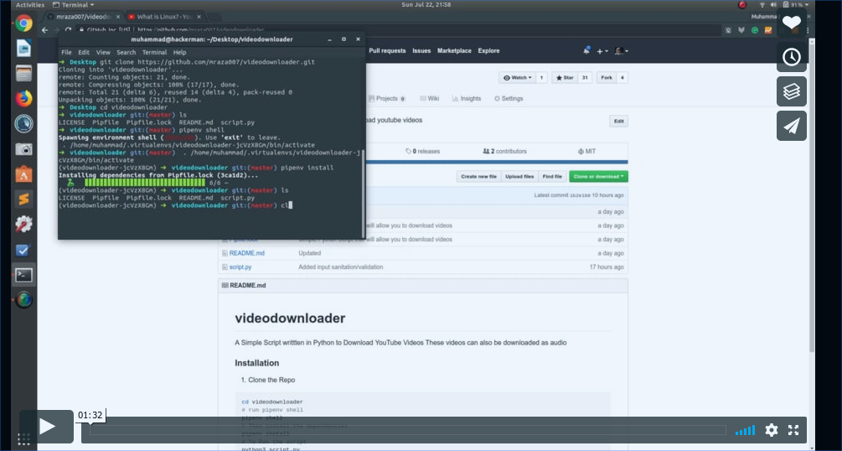Select the Terminal icon in the dock
This screenshot has width=842, height=451.
[23, 275]
